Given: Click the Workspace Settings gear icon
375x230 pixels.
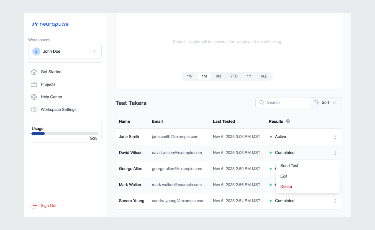Looking at the screenshot, I should pyautogui.click(x=34, y=110).
